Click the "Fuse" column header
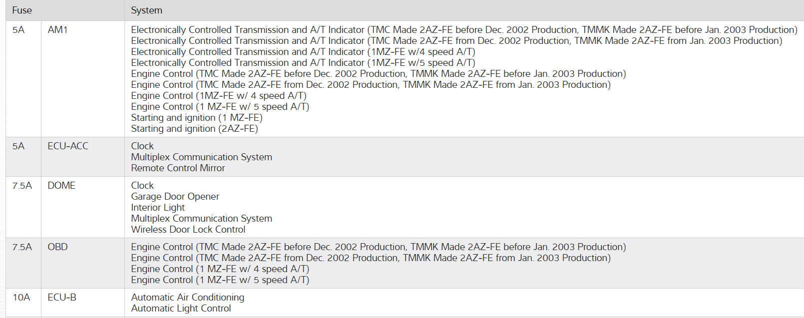 (22, 10)
